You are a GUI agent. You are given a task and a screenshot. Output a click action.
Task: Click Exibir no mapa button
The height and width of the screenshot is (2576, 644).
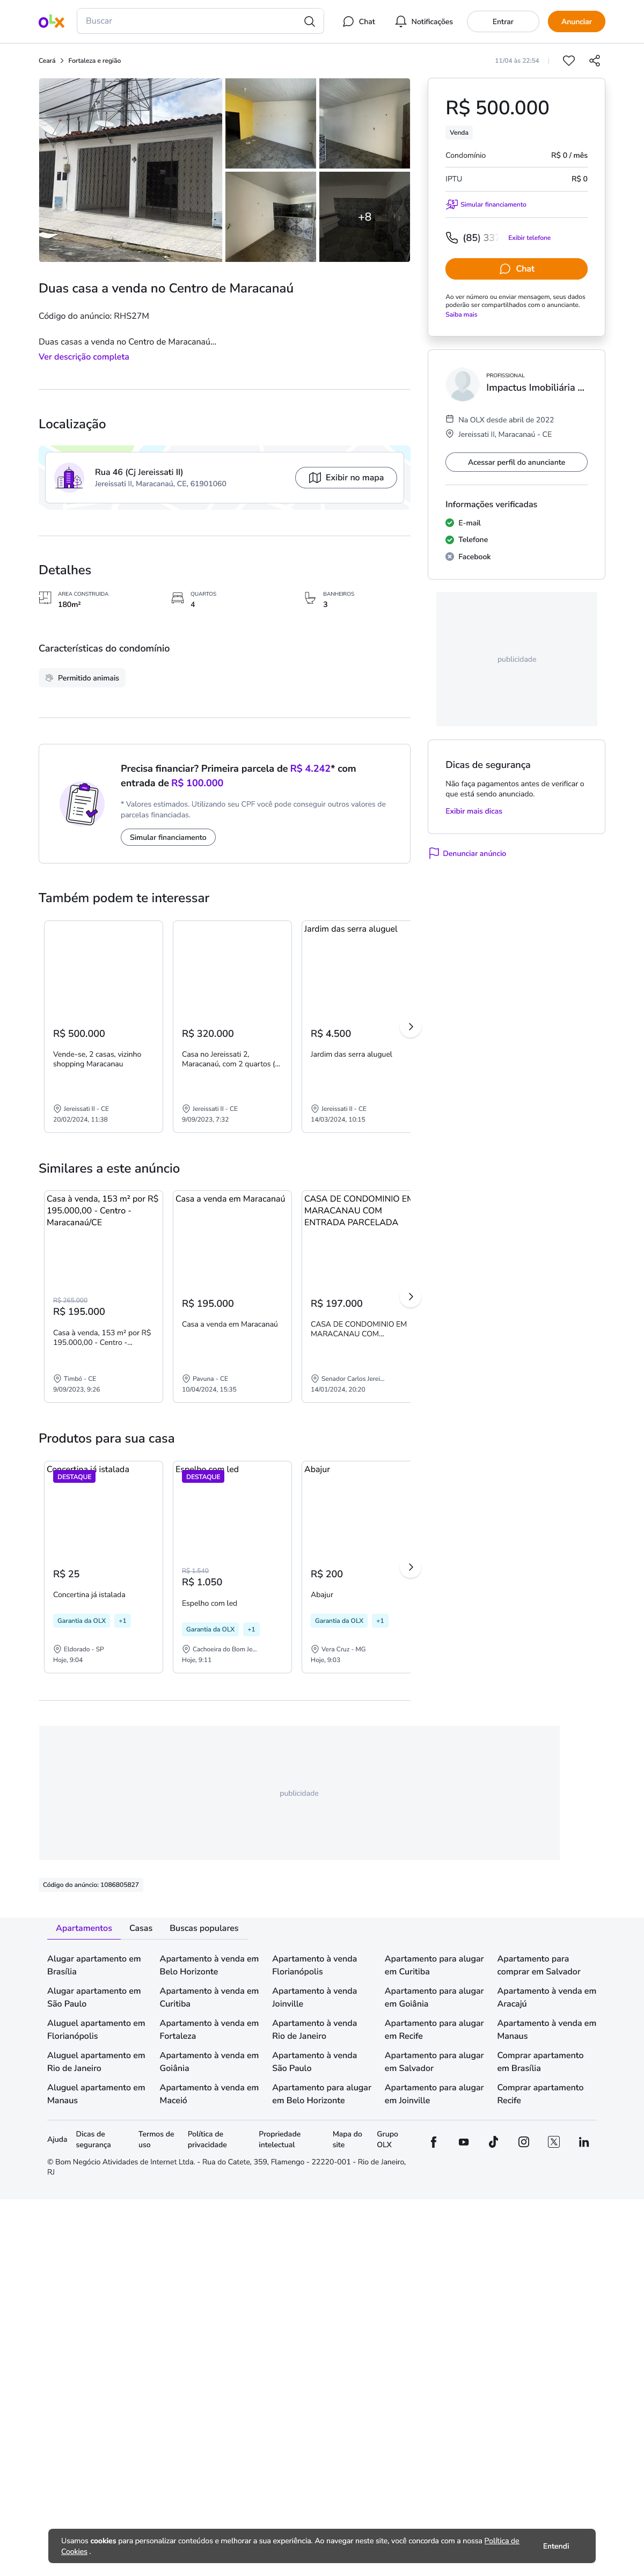click(346, 478)
